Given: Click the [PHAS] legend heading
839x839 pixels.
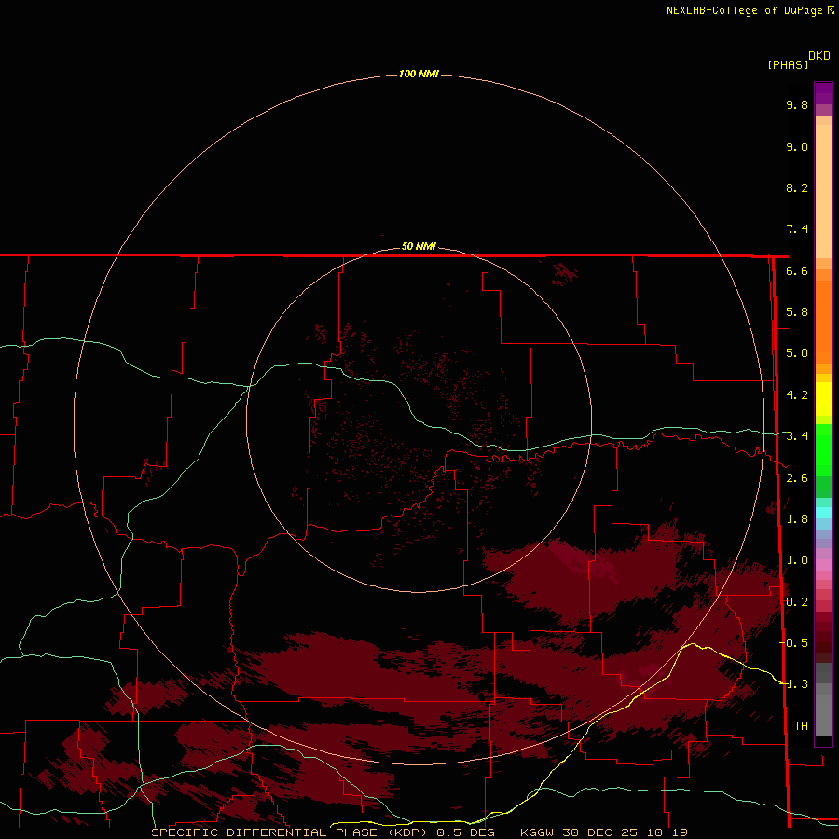Looking at the screenshot, I should 788,64.
